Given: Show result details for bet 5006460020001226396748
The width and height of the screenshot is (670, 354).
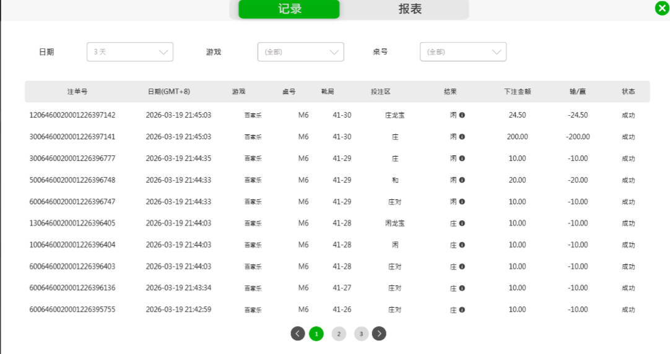Looking at the screenshot, I should [462, 180].
